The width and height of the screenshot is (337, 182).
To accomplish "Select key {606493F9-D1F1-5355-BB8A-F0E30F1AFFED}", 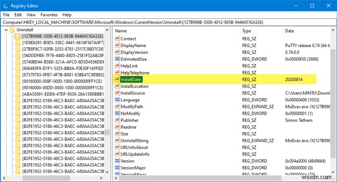I will point(63,68).
